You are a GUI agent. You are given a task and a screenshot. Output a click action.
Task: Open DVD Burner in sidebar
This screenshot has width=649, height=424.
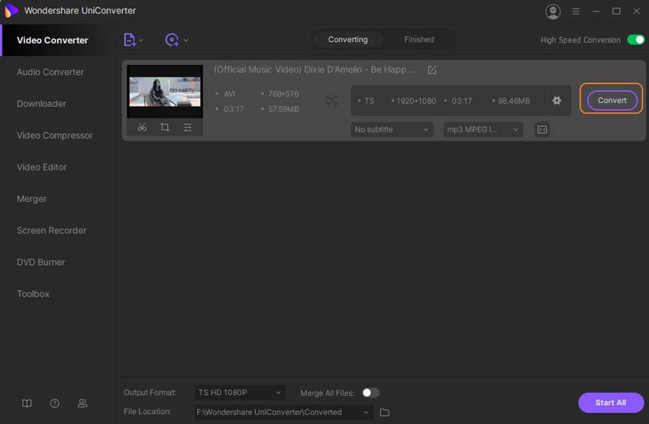click(x=41, y=262)
